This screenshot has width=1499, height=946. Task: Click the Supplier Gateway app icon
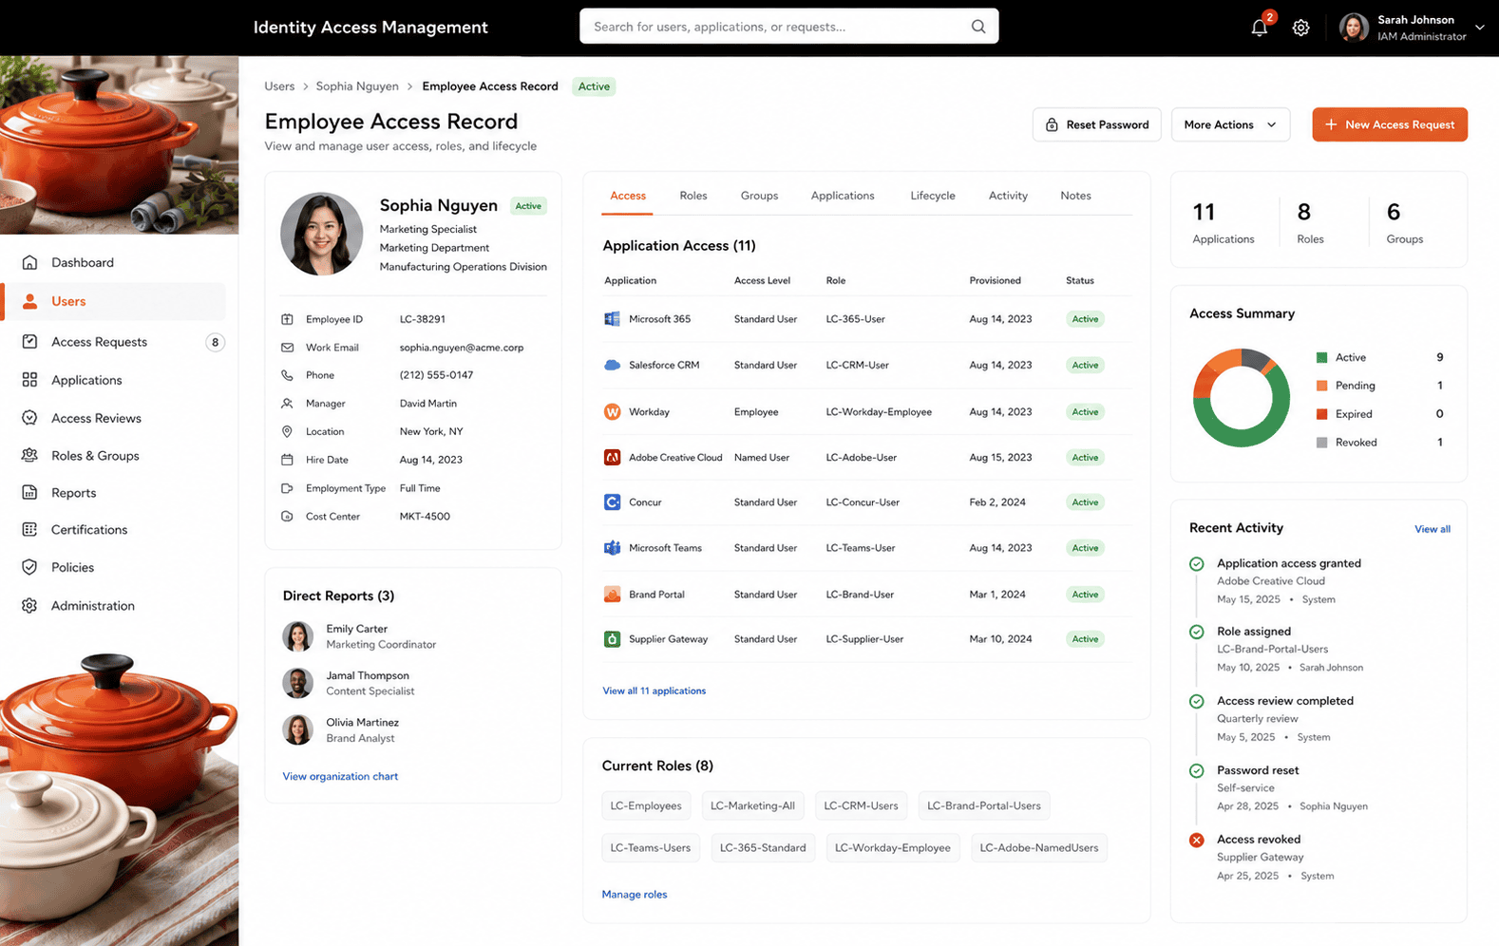click(612, 639)
